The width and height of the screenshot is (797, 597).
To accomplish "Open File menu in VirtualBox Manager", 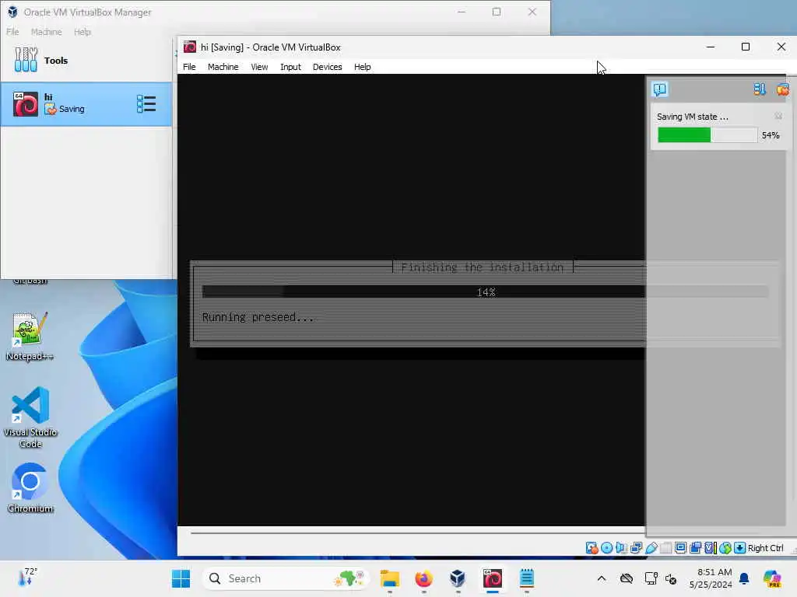I will pos(12,32).
